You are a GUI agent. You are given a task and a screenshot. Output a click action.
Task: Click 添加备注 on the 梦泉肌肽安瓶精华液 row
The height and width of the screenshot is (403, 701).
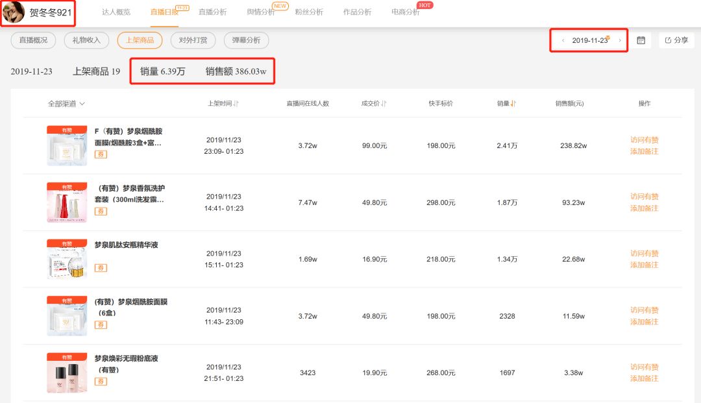coord(644,266)
